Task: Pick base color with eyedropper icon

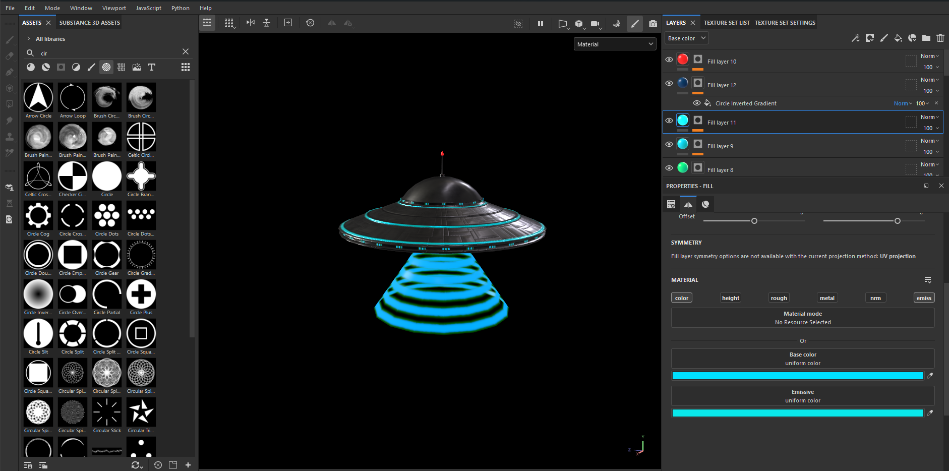Action: [x=930, y=376]
